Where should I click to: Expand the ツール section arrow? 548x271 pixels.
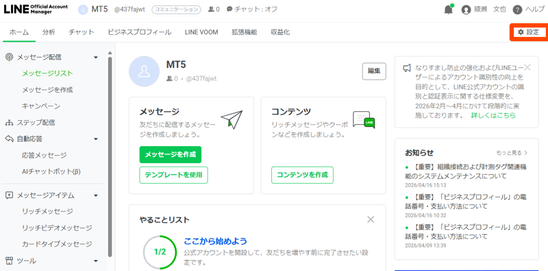pos(96,261)
